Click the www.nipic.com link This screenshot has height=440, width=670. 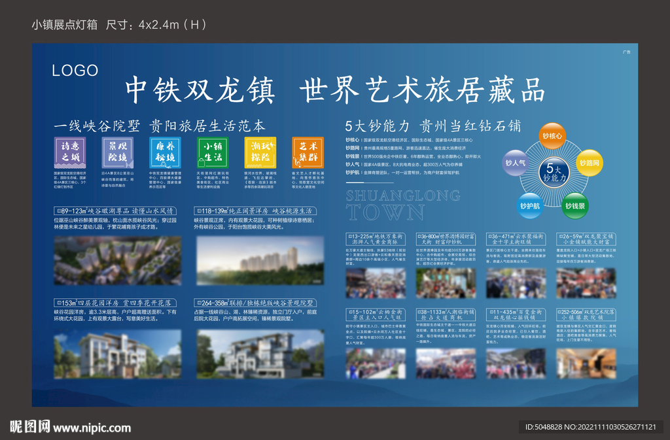pos(92,428)
